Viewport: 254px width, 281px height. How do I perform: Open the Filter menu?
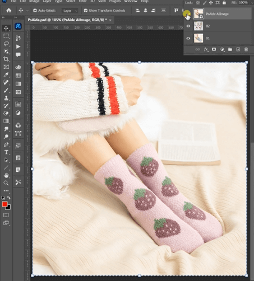coord(82,1)
